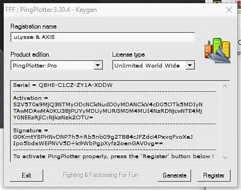Click the output box scroll up arrow

[x=225, y=86]
